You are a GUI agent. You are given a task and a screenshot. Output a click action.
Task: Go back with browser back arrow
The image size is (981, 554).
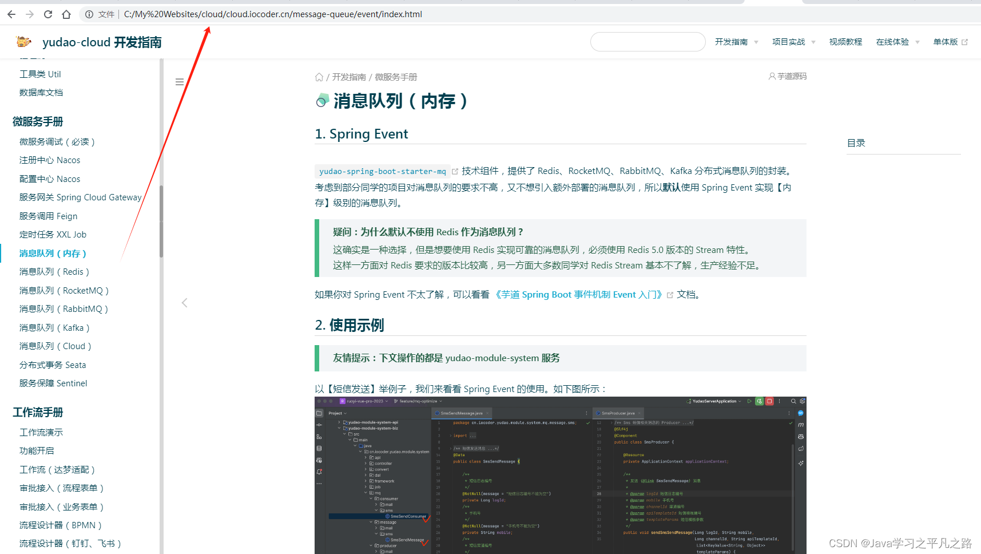pyautogui.click(x=11, y=14)
